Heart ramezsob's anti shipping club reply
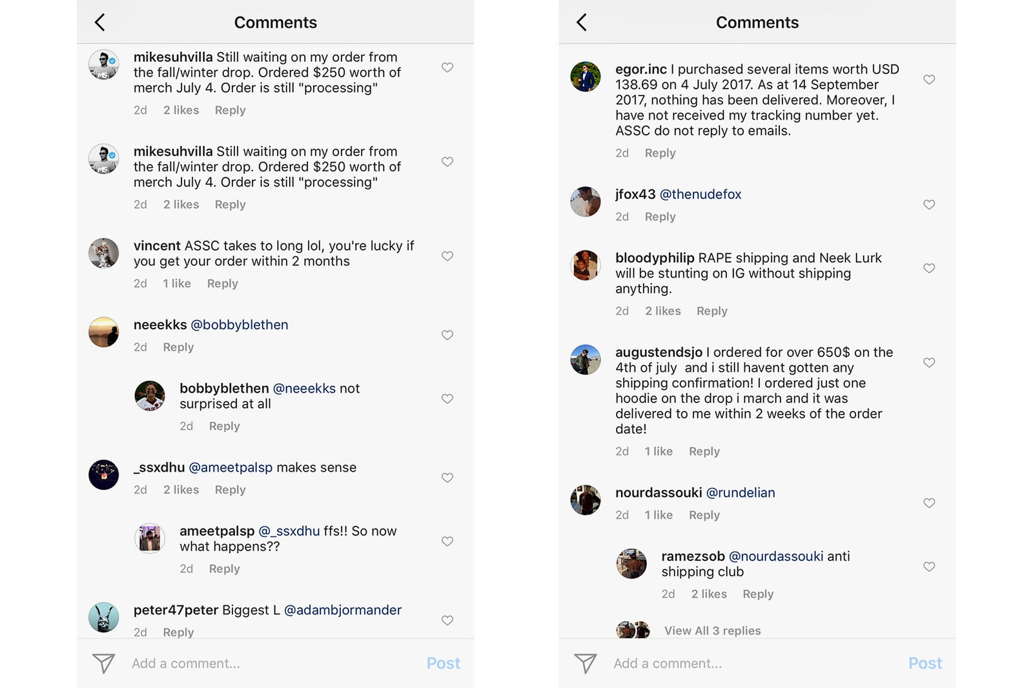Image resolution: width=1033 pixels, height=688 pixels. pyautogui.click(x=928, y=567)
